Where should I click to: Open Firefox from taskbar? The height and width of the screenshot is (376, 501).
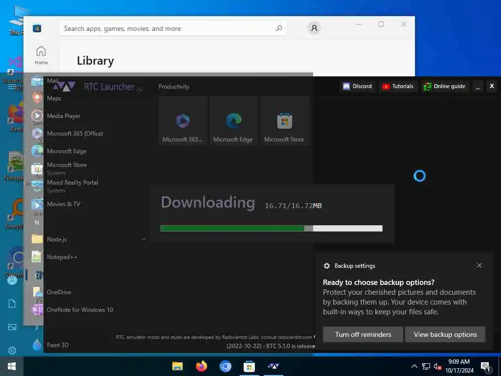[201, 366]
